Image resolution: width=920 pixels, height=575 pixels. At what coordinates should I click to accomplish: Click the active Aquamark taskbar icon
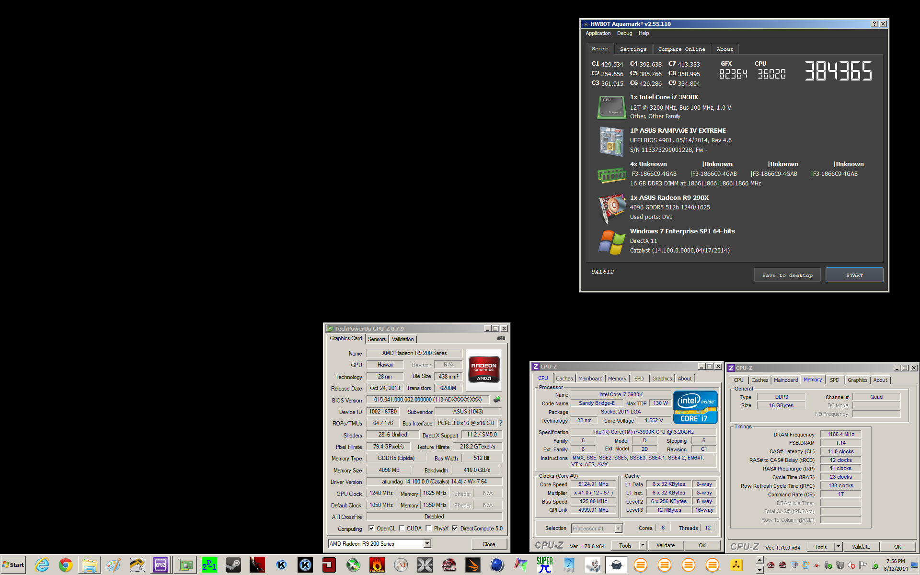tap(617, 565)
